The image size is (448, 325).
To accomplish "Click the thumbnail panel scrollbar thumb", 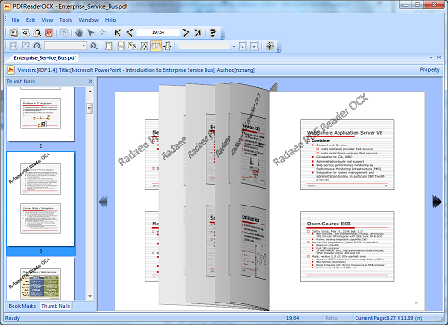I will (x=90, y=109).
